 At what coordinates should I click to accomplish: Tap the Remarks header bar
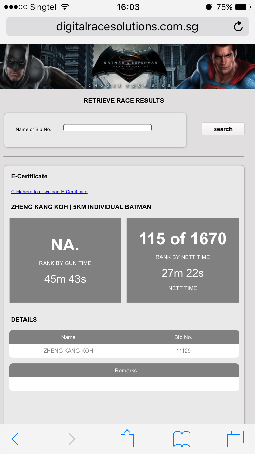(x=125, y=370)
